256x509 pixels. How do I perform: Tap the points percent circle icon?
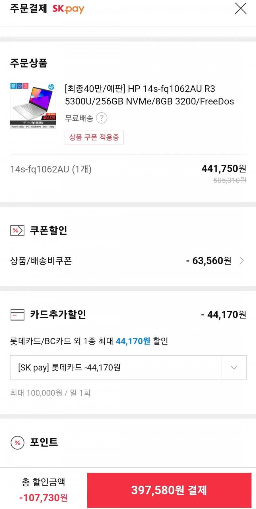pyautogui.click(x=17, y=443)
